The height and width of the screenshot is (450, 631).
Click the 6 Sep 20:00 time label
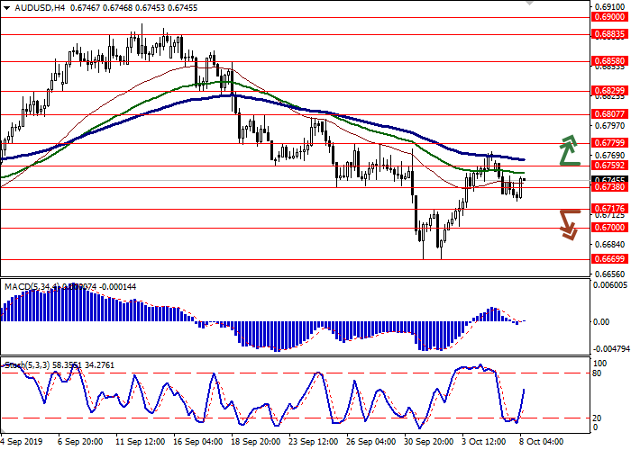[79, 443]
